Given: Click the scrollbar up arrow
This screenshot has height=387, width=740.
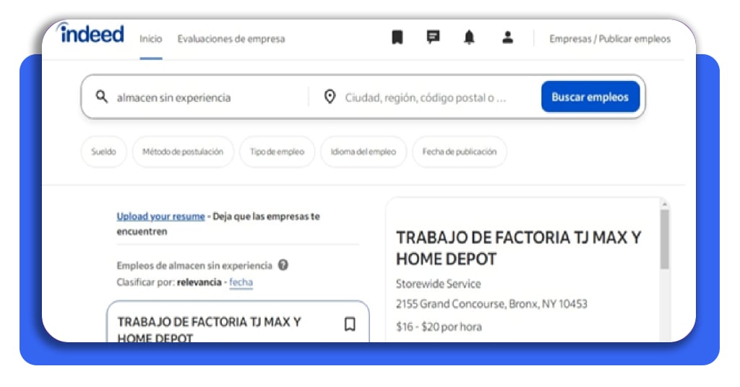Looking at the screenshot, I should (665, 204).
